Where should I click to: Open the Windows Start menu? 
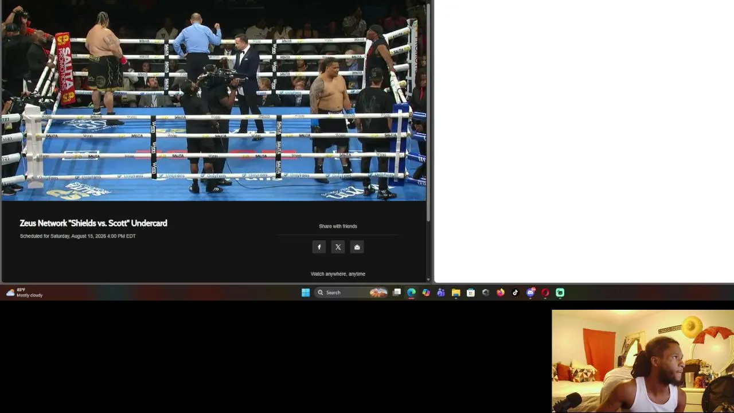click(306, 293)
